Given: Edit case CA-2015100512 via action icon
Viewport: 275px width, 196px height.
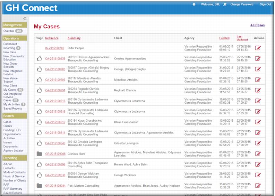Looking at the screenshot, I should tap(258, 122).
